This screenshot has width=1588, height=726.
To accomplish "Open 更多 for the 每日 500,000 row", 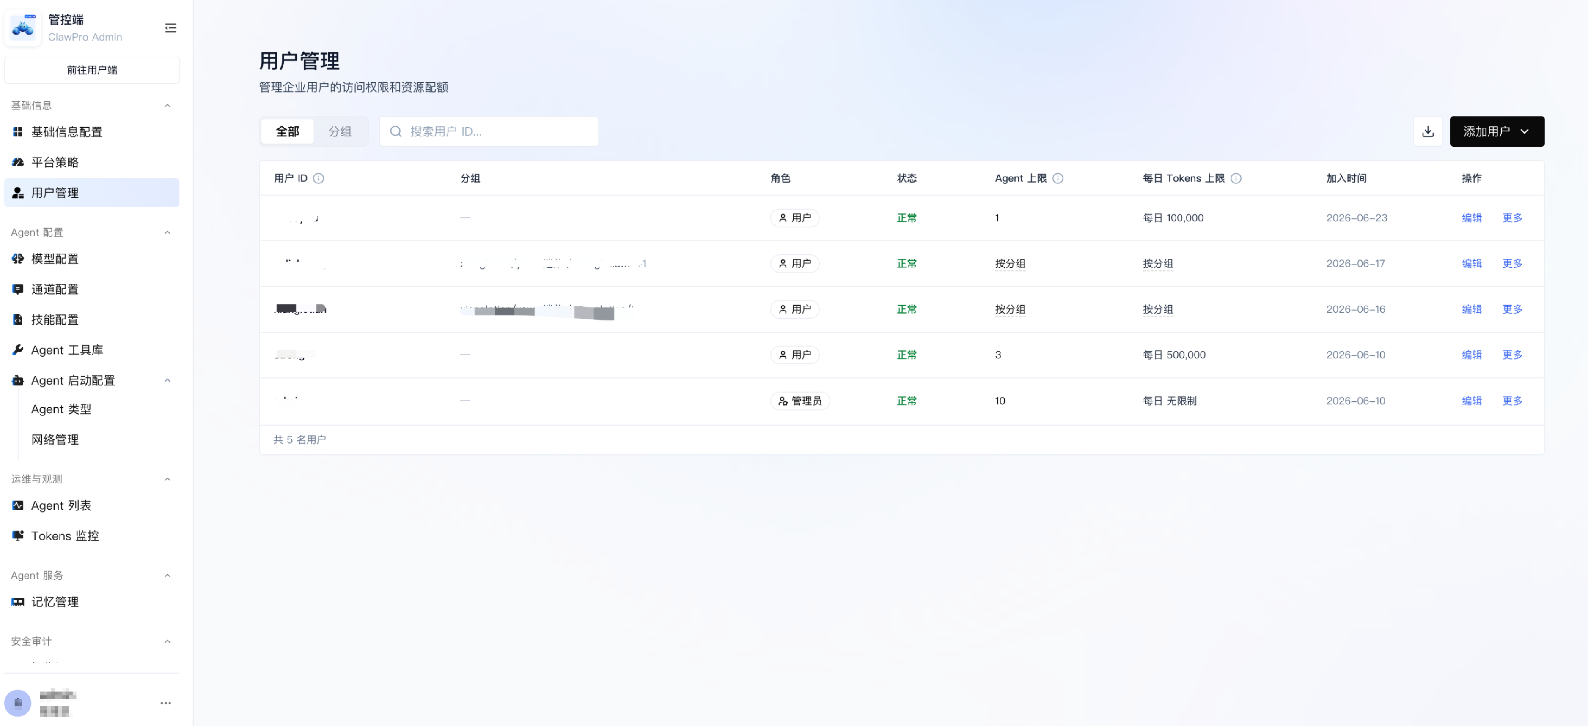I will [1512, 355].
